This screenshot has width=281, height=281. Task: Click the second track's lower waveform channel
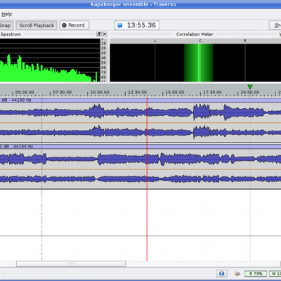(x=140, y=179)
